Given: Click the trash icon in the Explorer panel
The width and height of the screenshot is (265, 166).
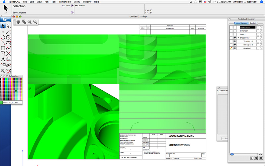Looking at the screenshot, I should (261, 158).
